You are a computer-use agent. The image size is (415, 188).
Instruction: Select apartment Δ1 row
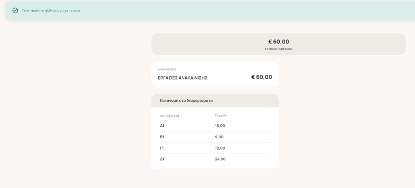215,159
